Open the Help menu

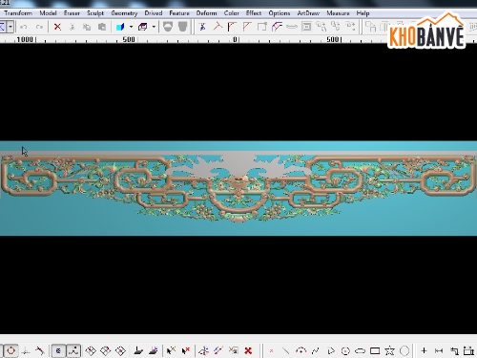pyautogui.click(x=363, y=13)
